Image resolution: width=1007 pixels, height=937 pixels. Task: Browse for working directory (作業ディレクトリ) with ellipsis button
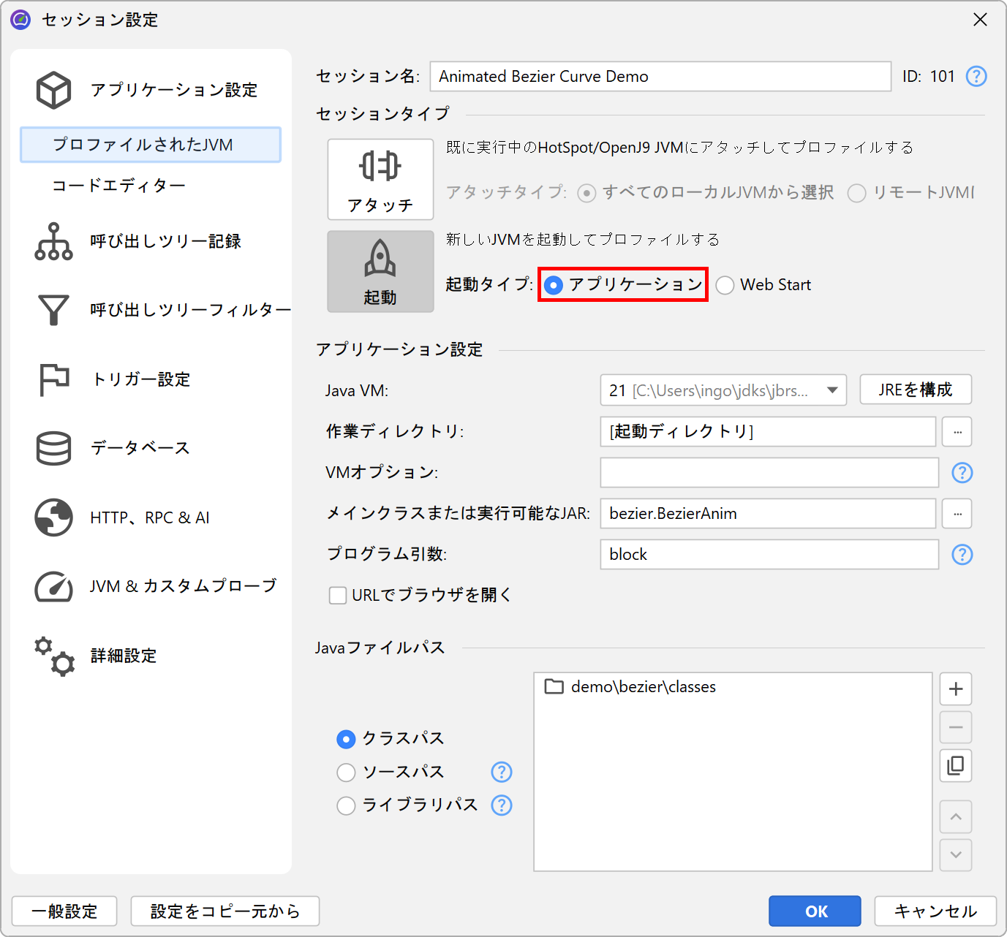coord(957,432)
